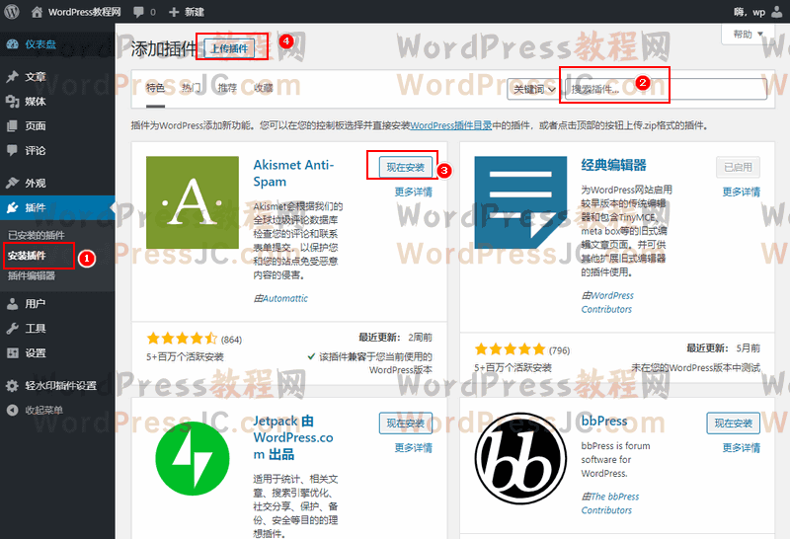Click the WordPress logo icon
The width and height of the screenshot is (790, 539).
(x=11, y=12)
